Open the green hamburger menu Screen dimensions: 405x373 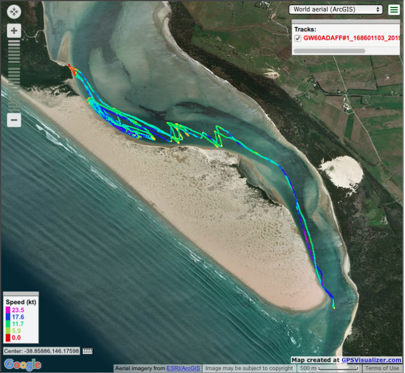[x=393, y=10]
